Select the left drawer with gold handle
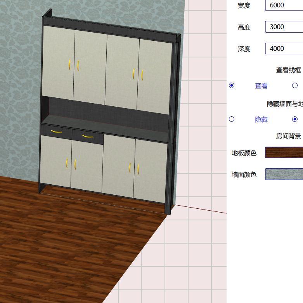Screen dimensions: 303x303 point(56,132)
